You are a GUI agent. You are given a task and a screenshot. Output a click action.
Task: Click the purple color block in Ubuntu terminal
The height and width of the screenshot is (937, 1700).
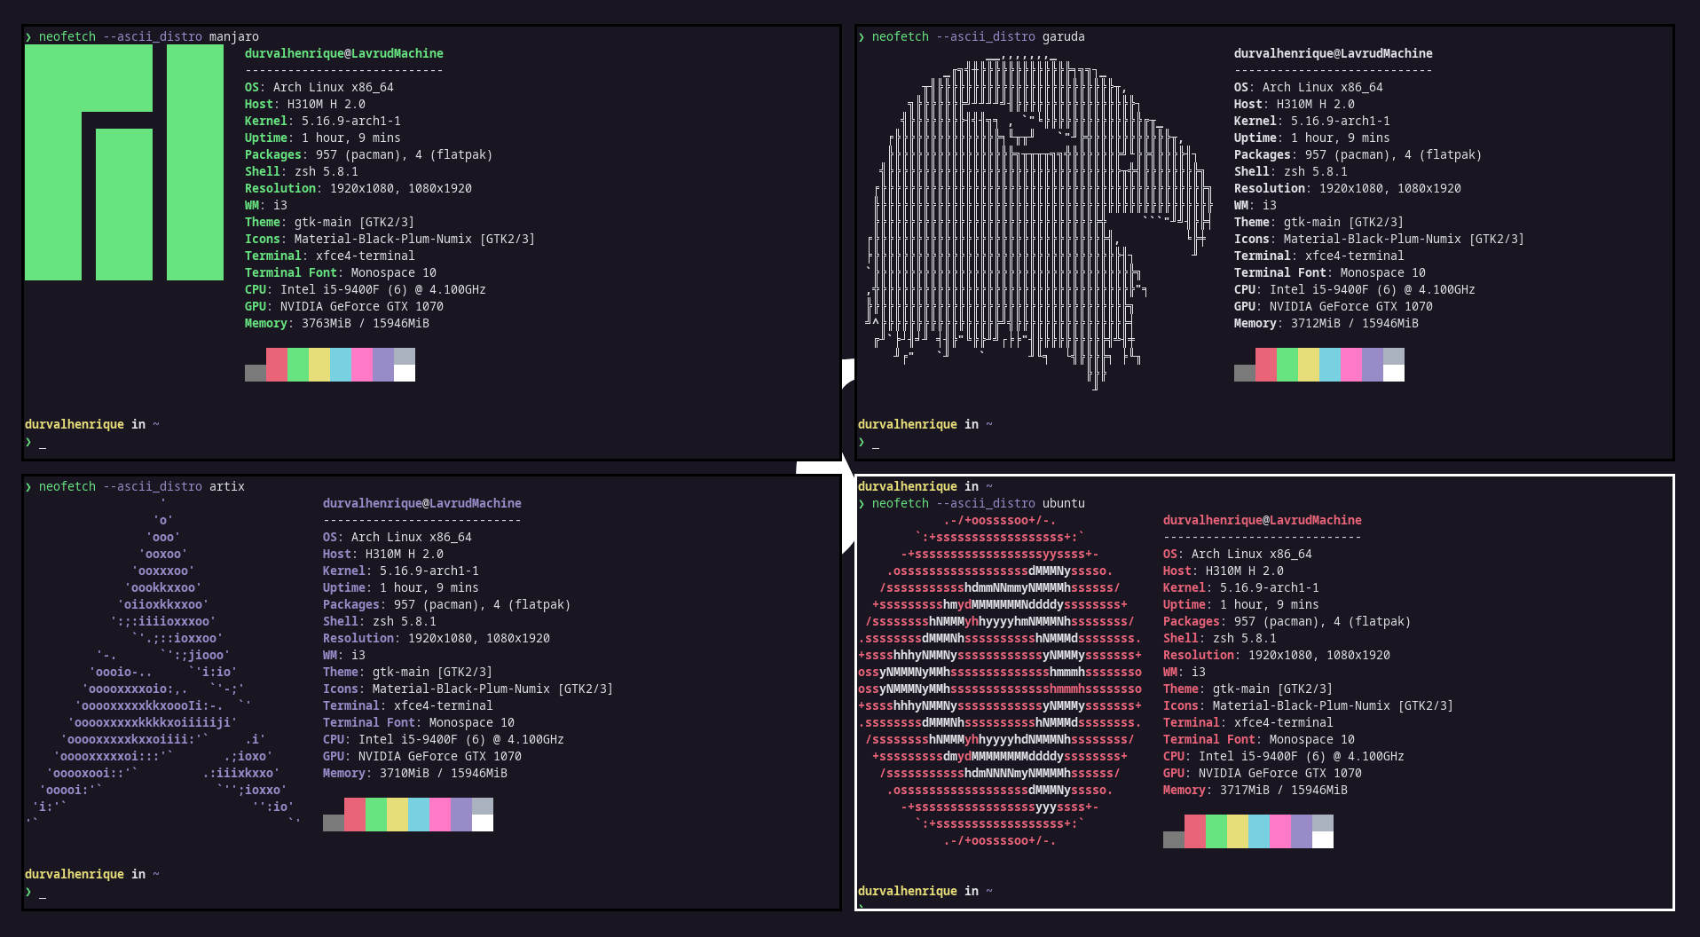pyautogui.click(x=1301, y=831)
